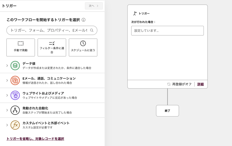
Task: Click the purple ウェブサイトおよびメディア icon
Action: pyautogui.click(x=15, y=95)
